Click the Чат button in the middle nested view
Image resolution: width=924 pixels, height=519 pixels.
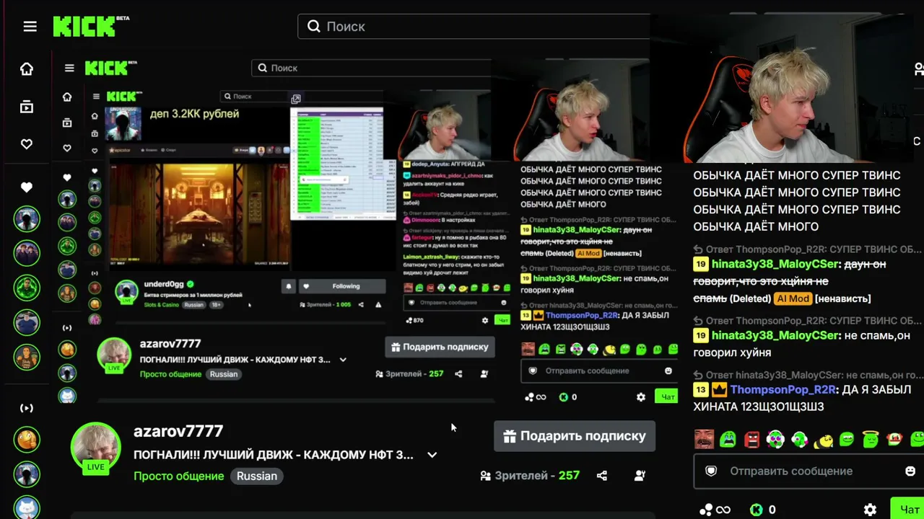point(668,396)
